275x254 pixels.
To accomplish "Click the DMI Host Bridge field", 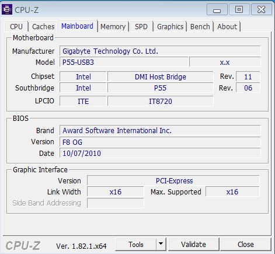I will [x=161, y=76].
